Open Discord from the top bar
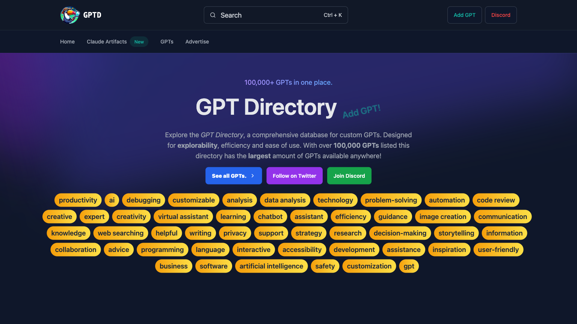This screenshot has height=324, width=577. point(501,15)
